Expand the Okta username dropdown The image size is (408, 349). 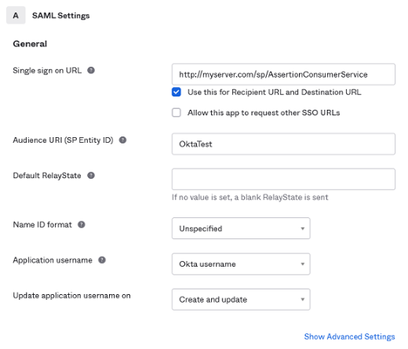click(241, 264)
